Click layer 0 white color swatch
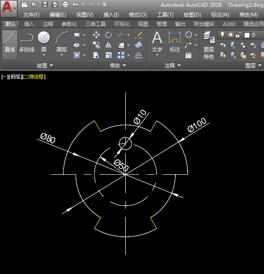Image resolution: width=264 pixels, height=274 pixels. tap(247, 35)
